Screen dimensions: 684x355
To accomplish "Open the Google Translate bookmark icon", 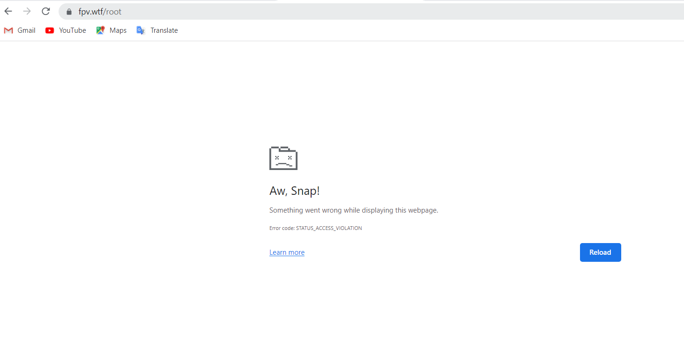I will [140, 30].
